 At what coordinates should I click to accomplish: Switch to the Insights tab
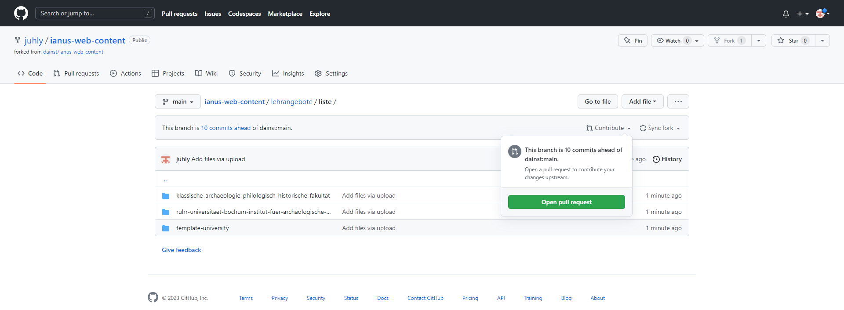[288, 73]
